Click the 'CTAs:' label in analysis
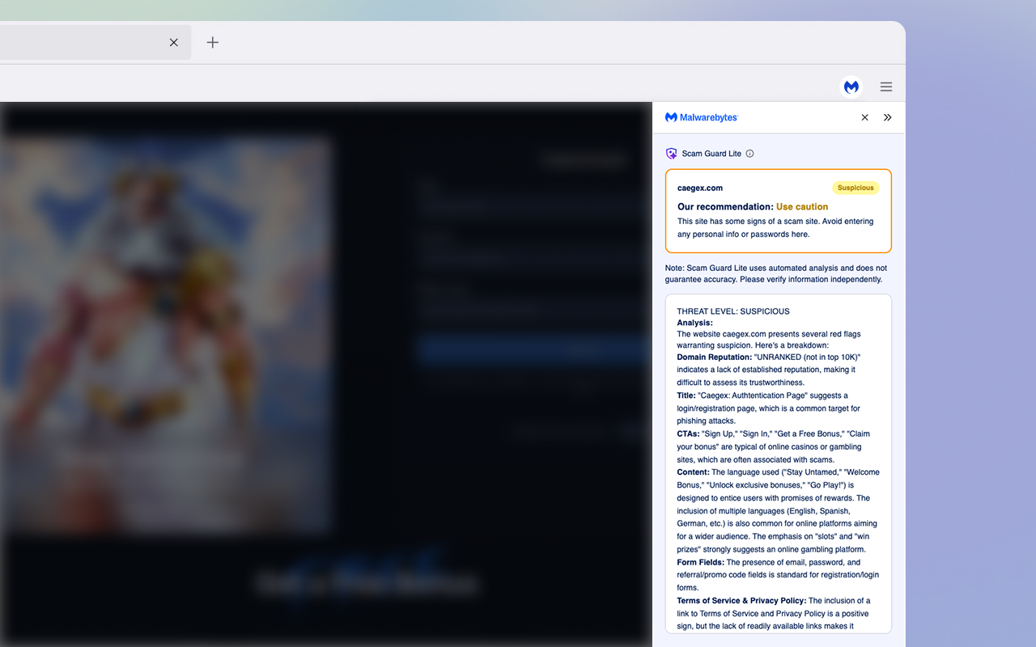This screenshot has width=1036, height=647. click(689, 434)
